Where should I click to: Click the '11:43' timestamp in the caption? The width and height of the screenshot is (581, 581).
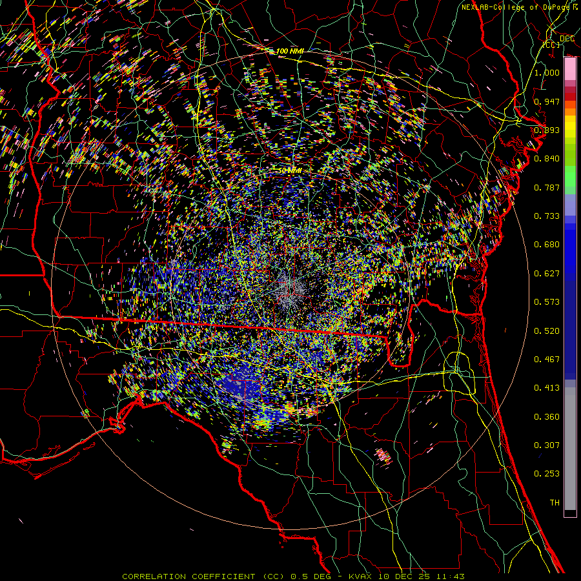click(x=450, y=576)
